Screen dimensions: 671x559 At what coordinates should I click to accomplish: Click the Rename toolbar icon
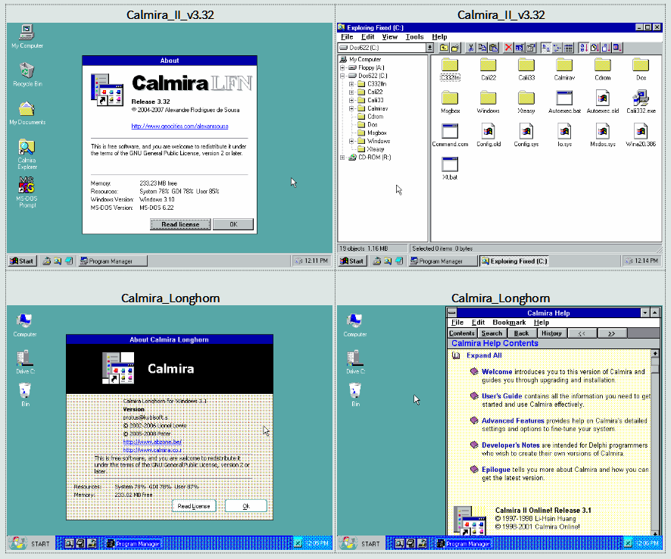point(520,48)
